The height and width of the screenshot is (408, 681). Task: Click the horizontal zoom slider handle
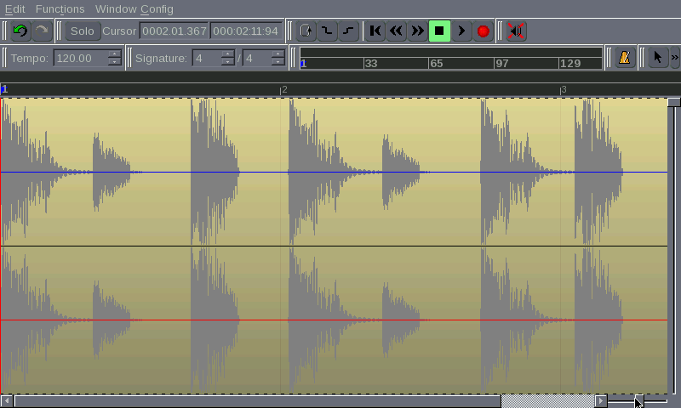[638, 401]
